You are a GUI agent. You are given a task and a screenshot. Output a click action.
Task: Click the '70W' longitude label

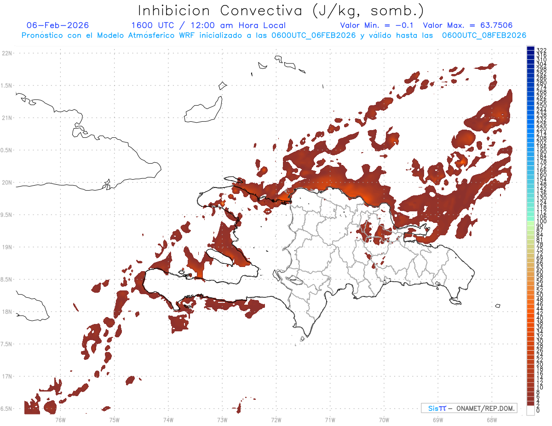384,420
